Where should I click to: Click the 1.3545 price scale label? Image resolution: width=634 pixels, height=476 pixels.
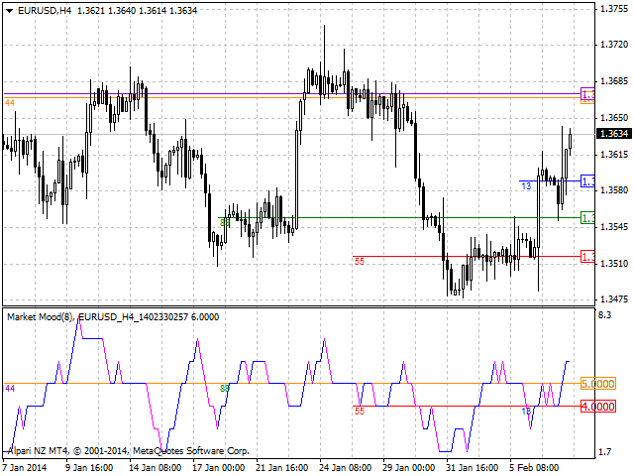tap(614, 227)
